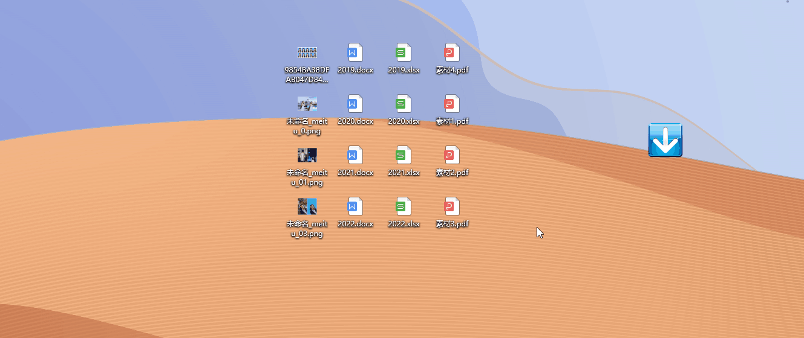Screen dimensions: 804x338
Task: Select the 2021.docx document icon
Action: tap(355, 155)
